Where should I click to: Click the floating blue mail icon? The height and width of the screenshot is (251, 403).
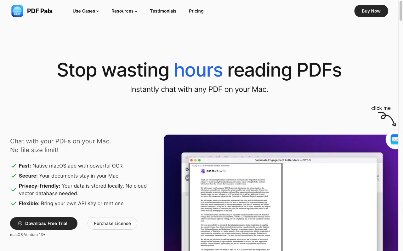(x=394, y=139)
